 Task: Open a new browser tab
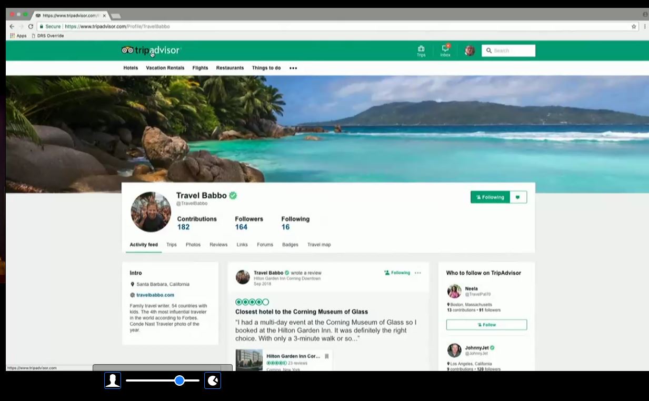[x=115, y=16]
